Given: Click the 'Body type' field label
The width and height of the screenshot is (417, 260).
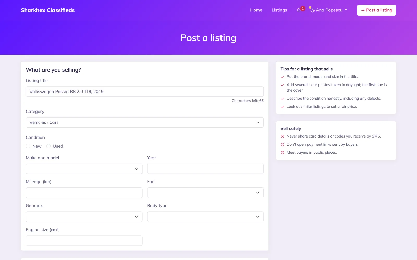Looking at the screenshot, I should pyautogui.click(x=157, y=206).
